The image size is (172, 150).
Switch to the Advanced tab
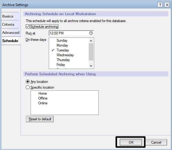click(11, 33)
